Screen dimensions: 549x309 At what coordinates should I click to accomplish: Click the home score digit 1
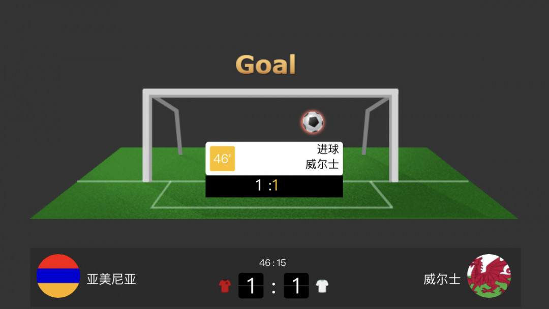(251, 286)
